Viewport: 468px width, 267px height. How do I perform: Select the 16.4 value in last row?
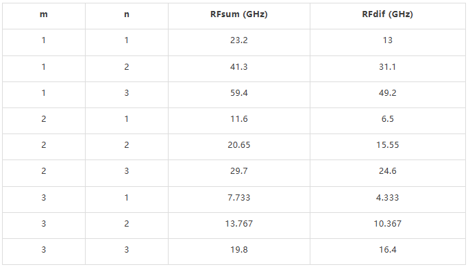(x=387, y=249)
